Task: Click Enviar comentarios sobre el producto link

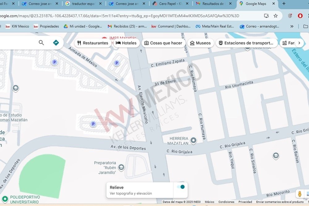Action: tap(280, 202)
